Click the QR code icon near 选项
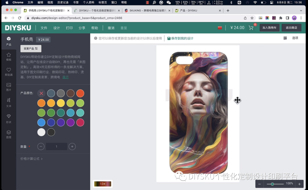Image resolution: width=308 pixels, height=190 pixels. point(285,38)
